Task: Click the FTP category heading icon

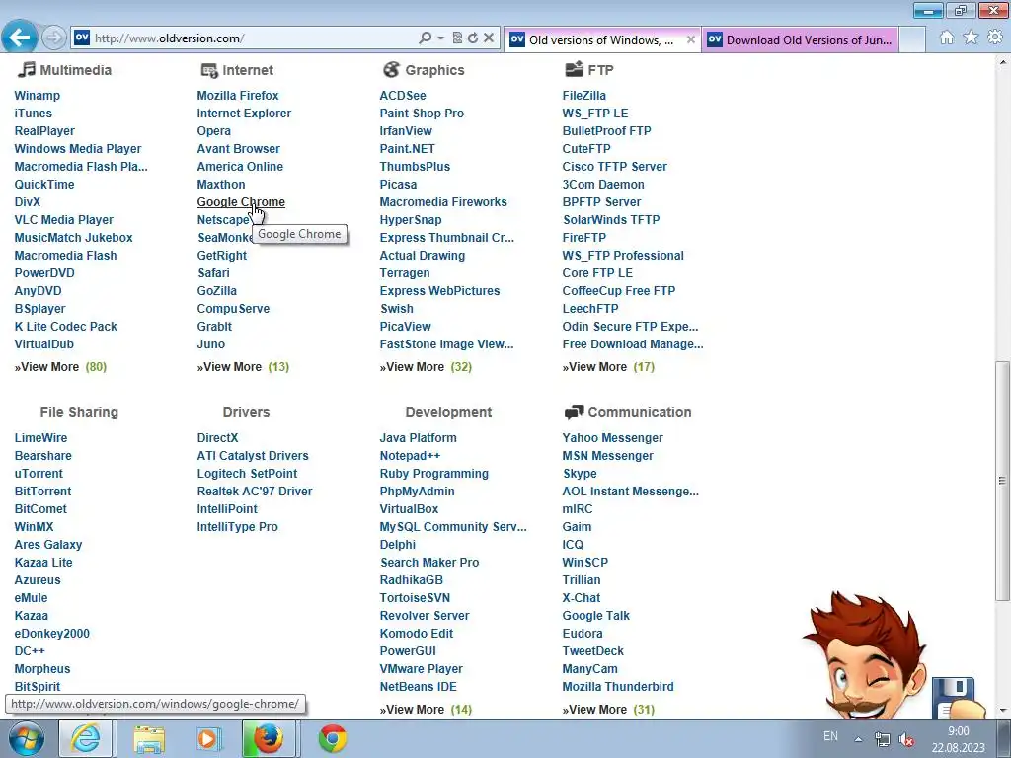Action: (x=574, y=69)
